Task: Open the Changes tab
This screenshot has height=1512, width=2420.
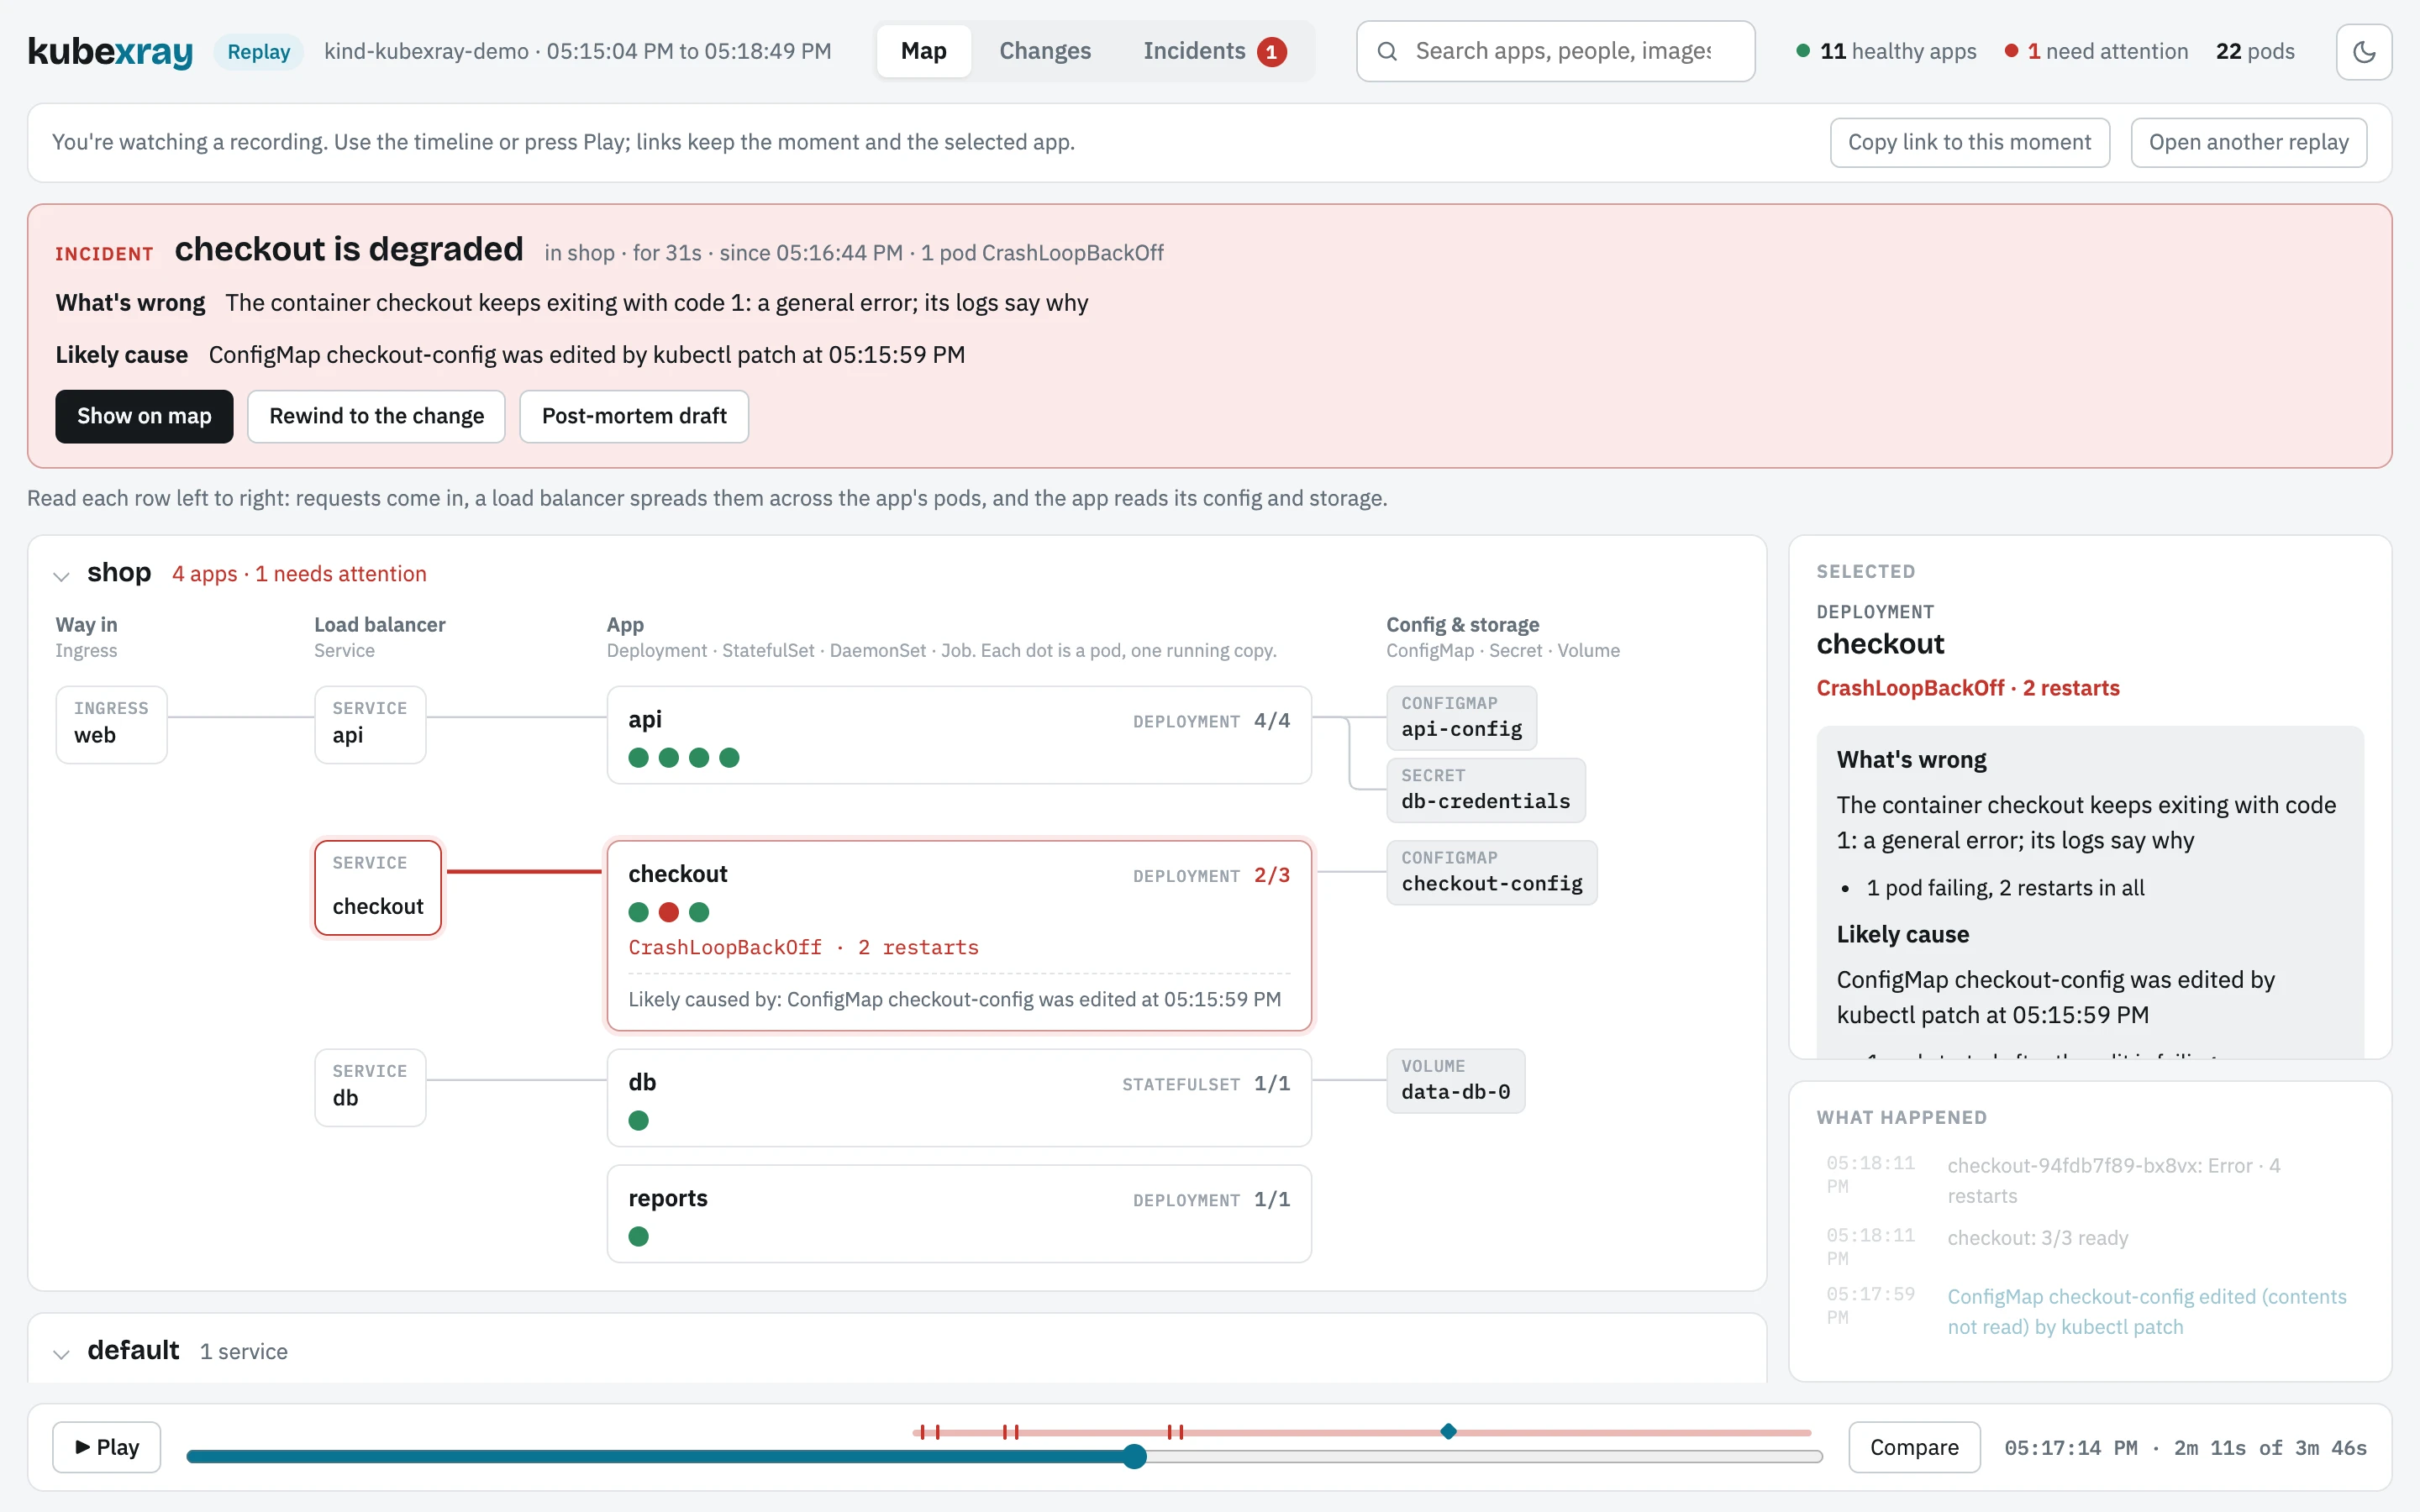Action: [1045, 51]
